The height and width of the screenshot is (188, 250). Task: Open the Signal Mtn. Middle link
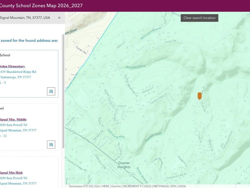click(13, 119)
